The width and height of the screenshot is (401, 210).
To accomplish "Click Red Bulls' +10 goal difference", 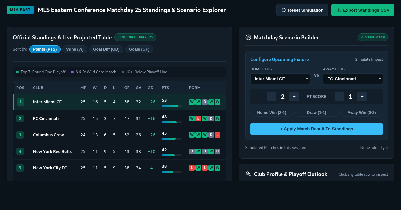I will (x=151, y=151).
